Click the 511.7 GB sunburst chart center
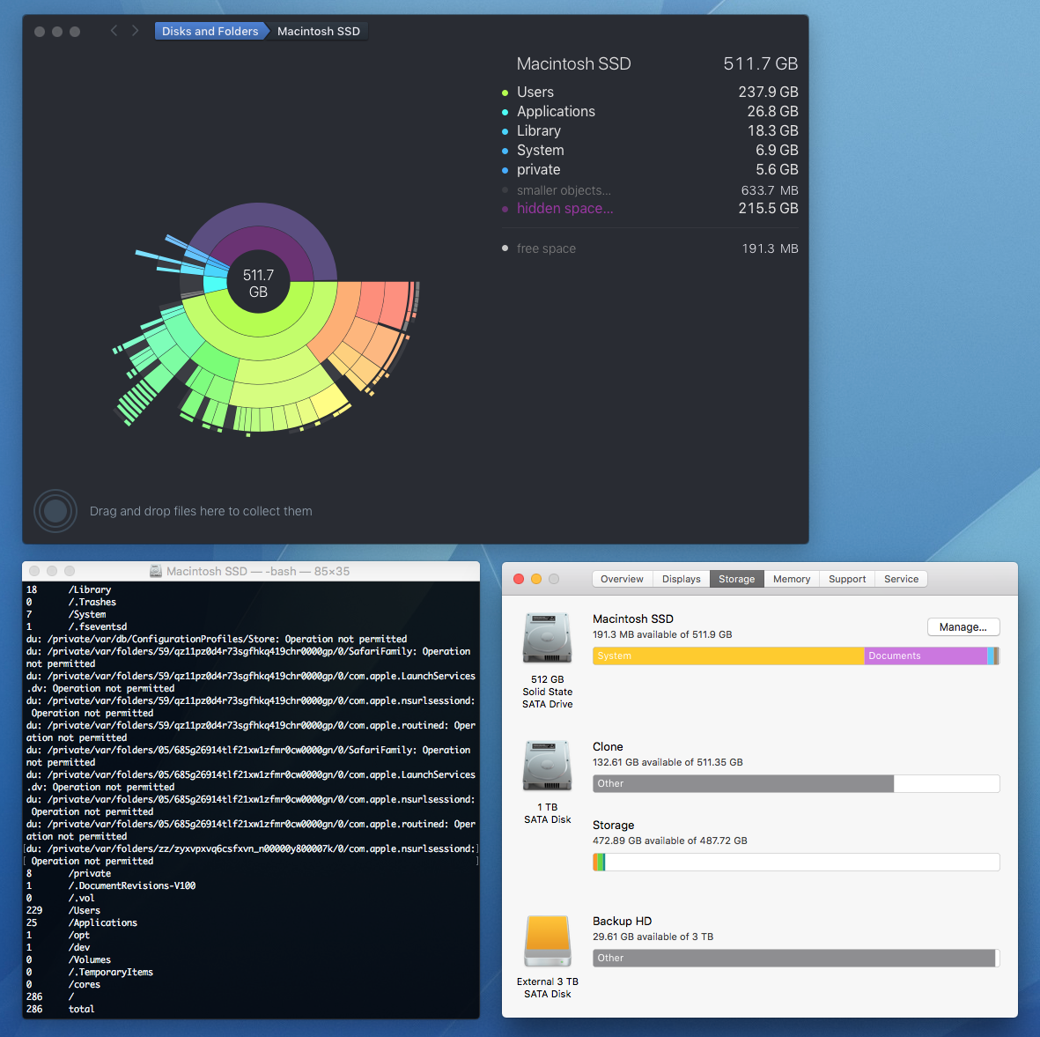Screen dimensions: 1040x1037 pyautogui.click(x=258, y=284)
